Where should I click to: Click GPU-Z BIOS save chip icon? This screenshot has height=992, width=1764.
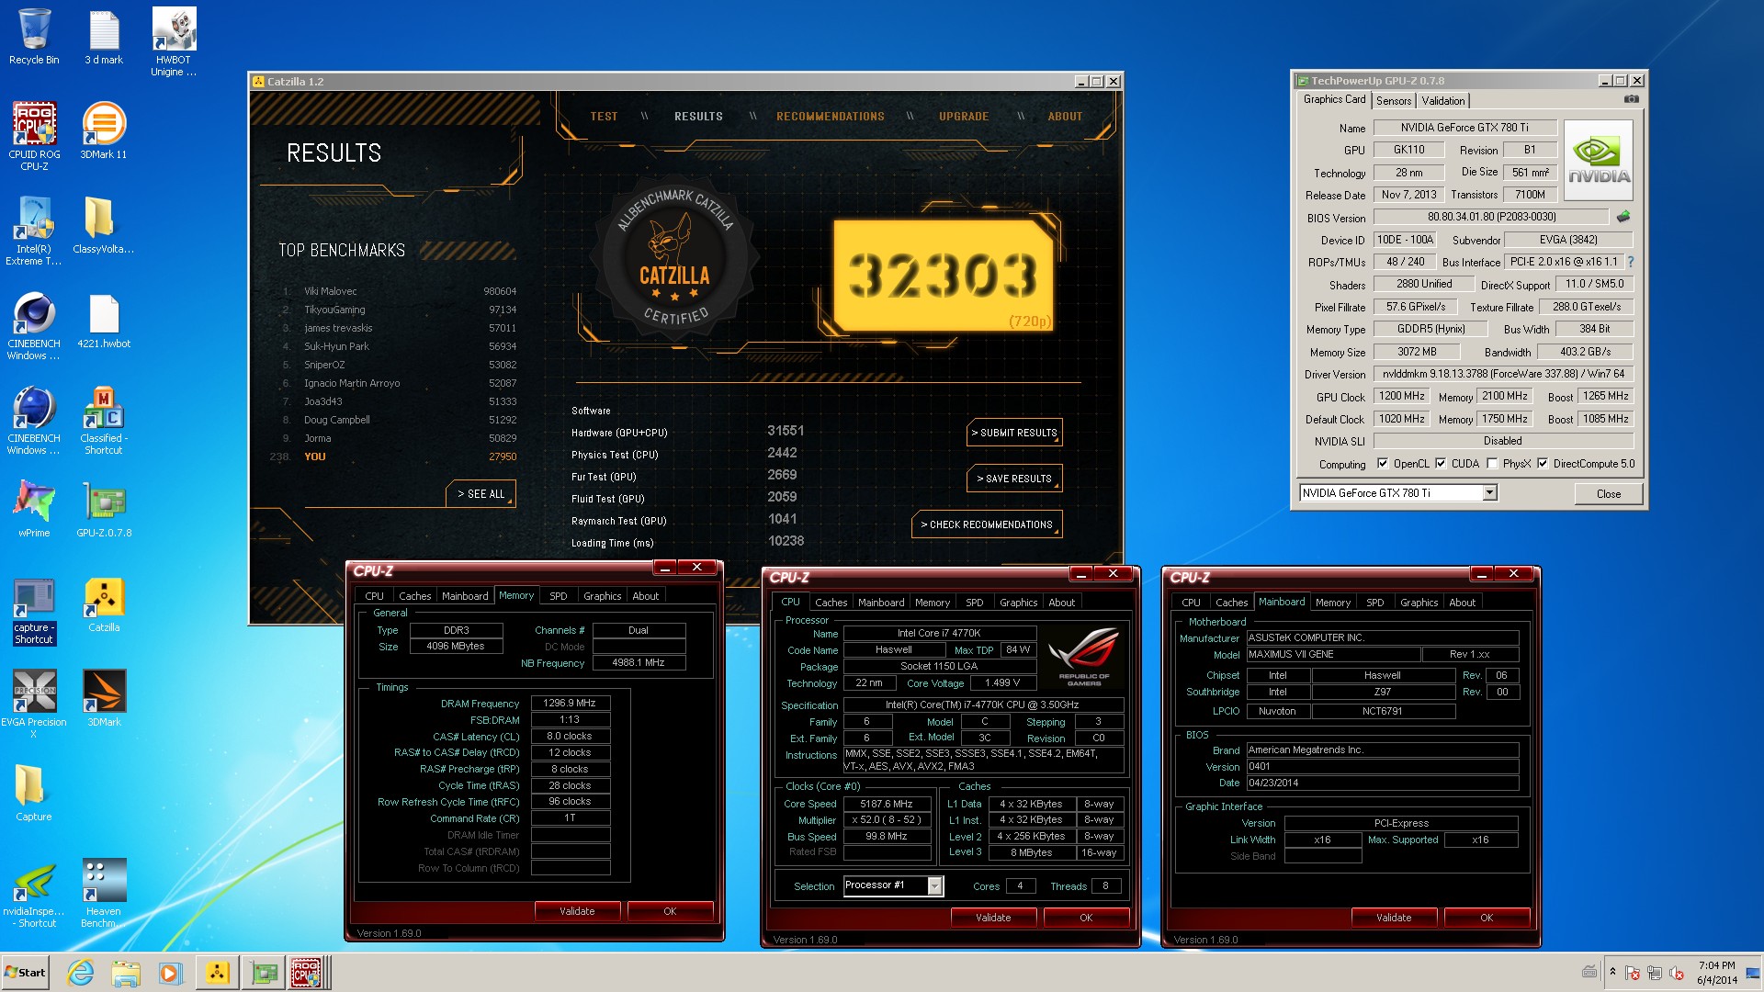[x=1623, y=217]
